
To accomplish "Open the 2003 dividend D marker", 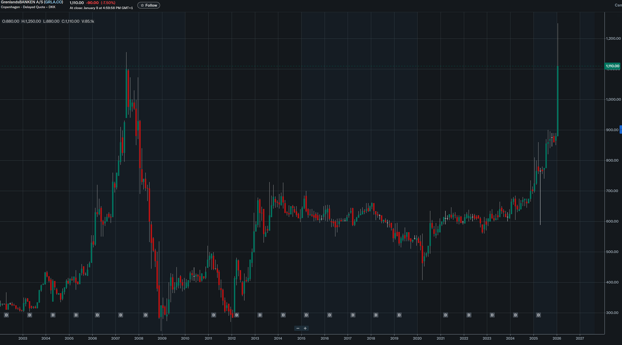I will click(x=29, y=314).
